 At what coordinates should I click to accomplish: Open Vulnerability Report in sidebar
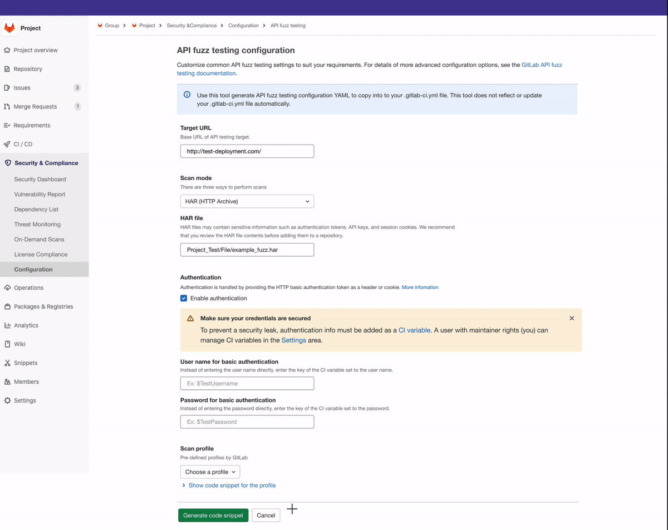point(40,195)
